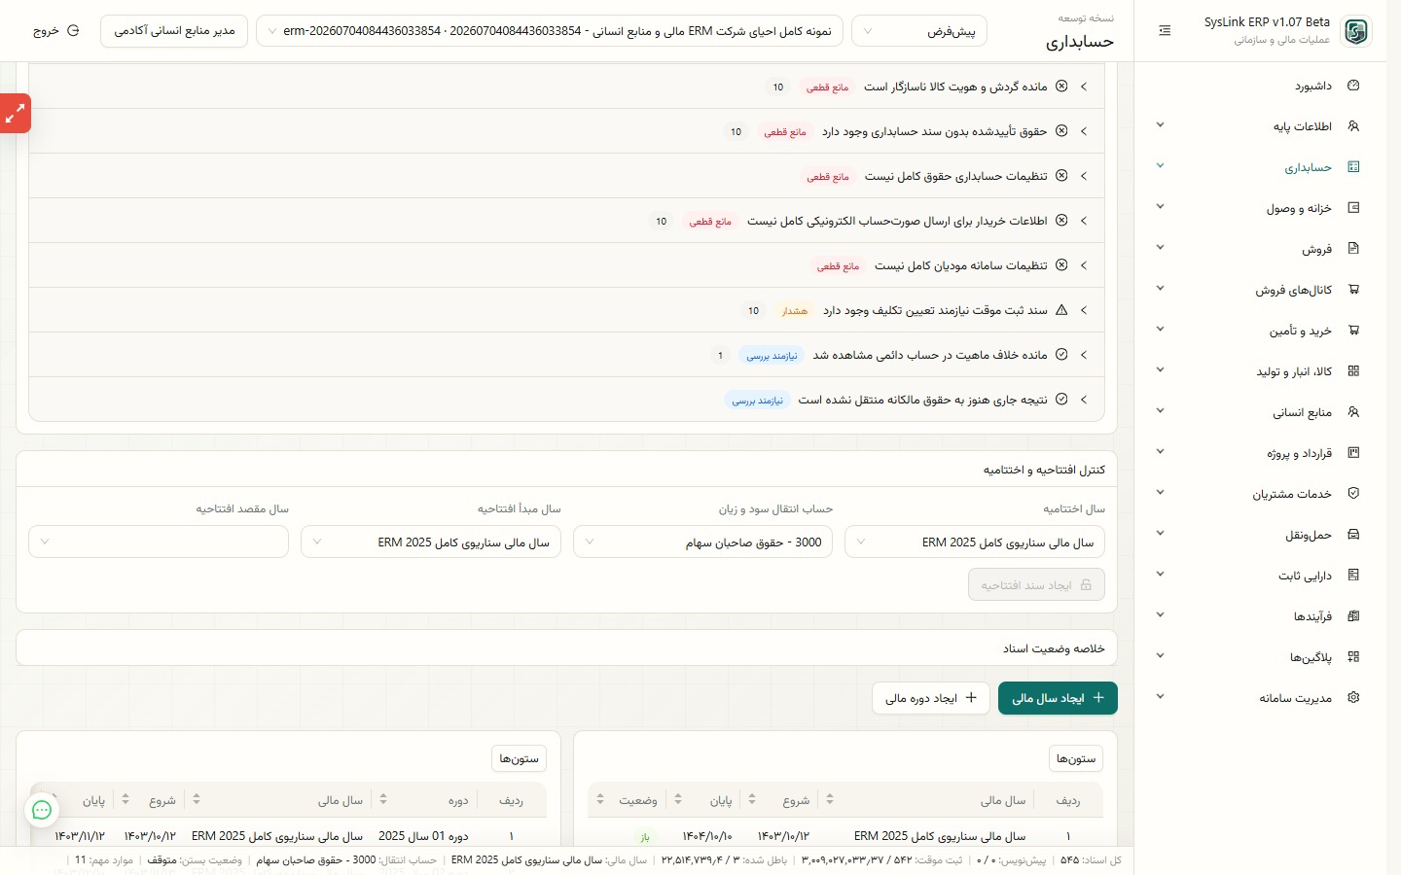Click the منابع انسانی person icon
The width and height of the screenshot is (1401, 875).
(x=1353, y=412)
